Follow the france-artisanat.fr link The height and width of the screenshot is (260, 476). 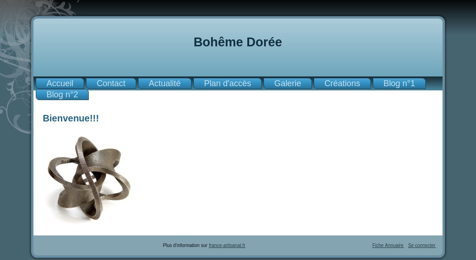click(x=227, y=246)
